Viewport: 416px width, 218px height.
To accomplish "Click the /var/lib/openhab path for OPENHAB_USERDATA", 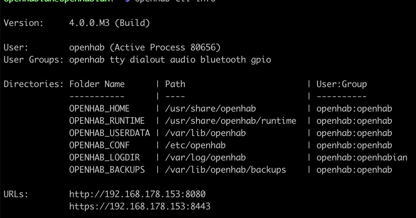I will 205,133.
